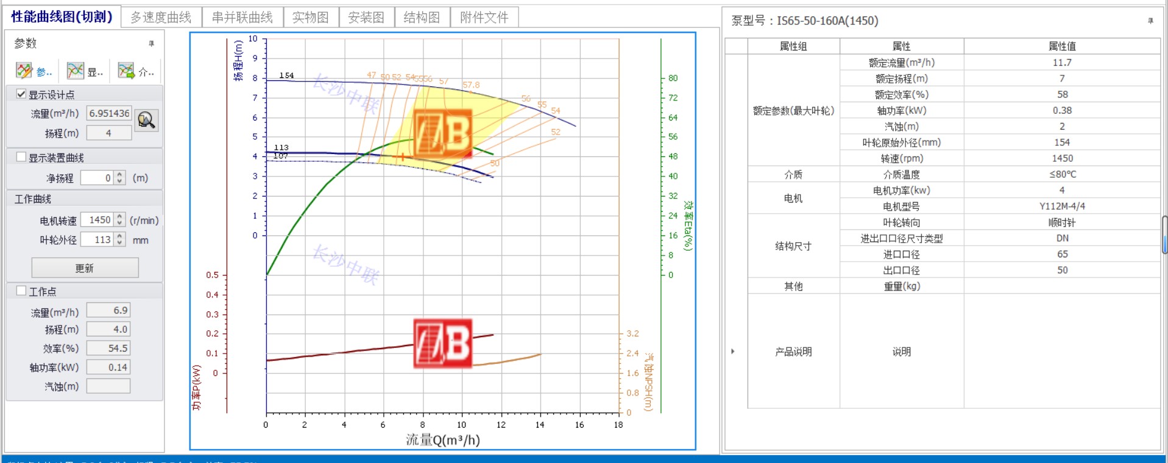Click the 净扬程 spinner arrows
The height and width of the screenshot is (463, 1168).
pos(120,178)
